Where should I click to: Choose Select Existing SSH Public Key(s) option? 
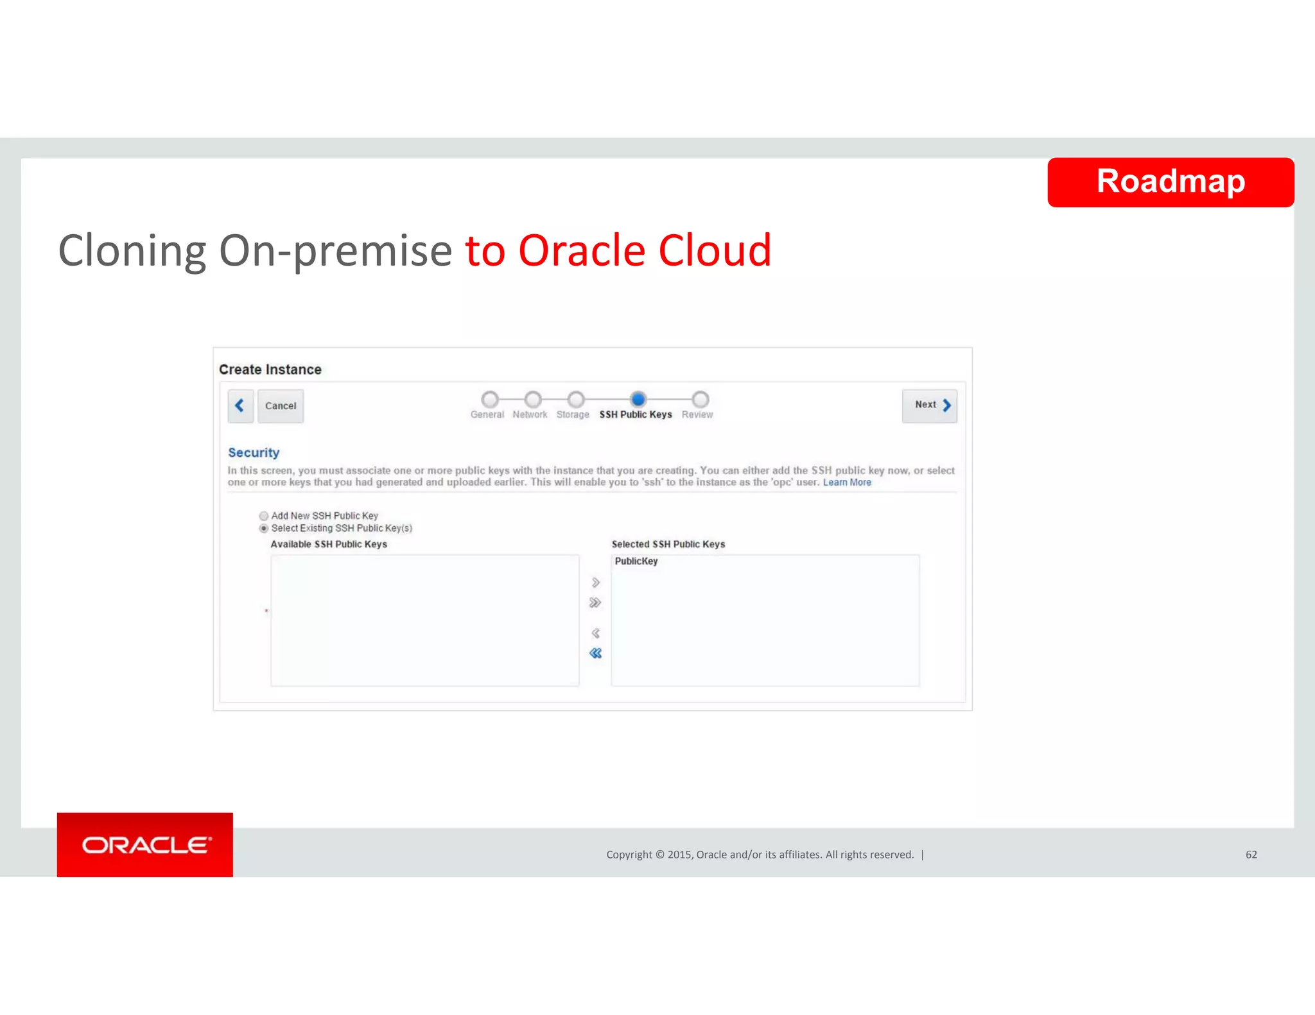(263, 529)
